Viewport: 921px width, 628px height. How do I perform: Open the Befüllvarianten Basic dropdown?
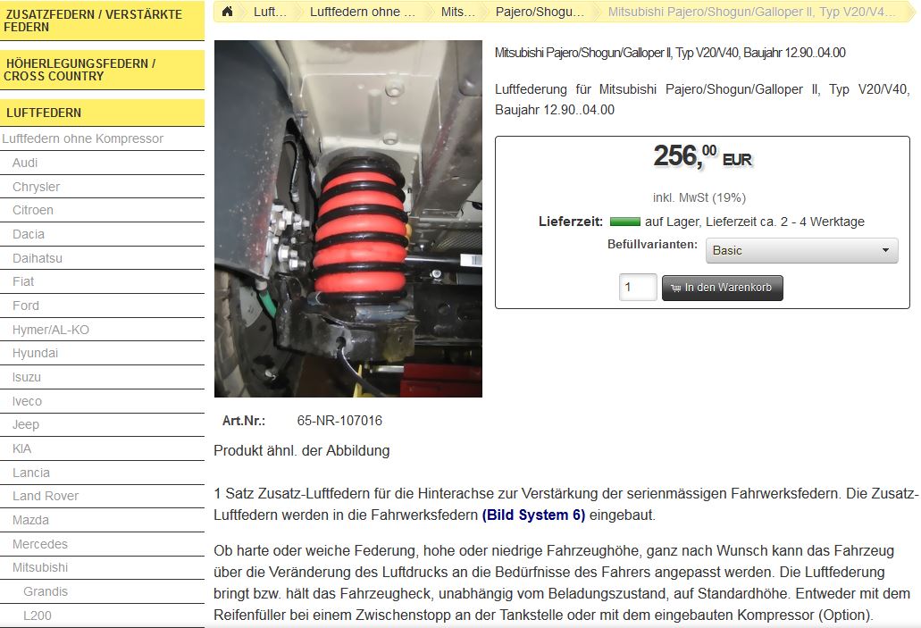click(x=801, y=250)
